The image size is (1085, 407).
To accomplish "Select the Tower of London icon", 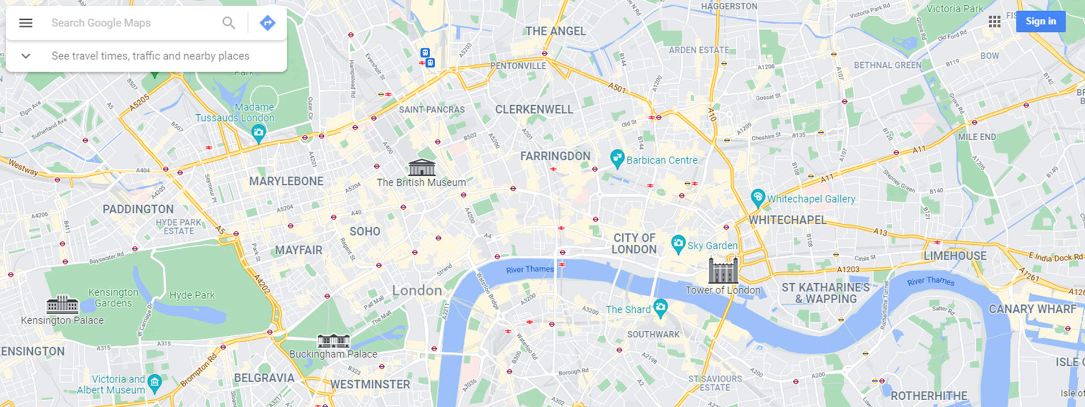I will click(723, 270).
